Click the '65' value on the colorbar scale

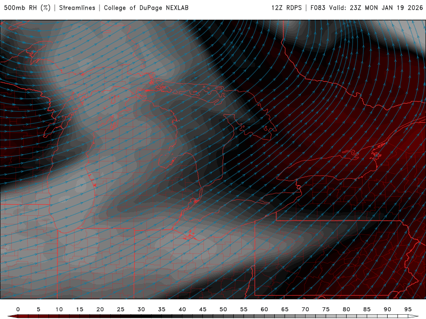pos(285,309)
